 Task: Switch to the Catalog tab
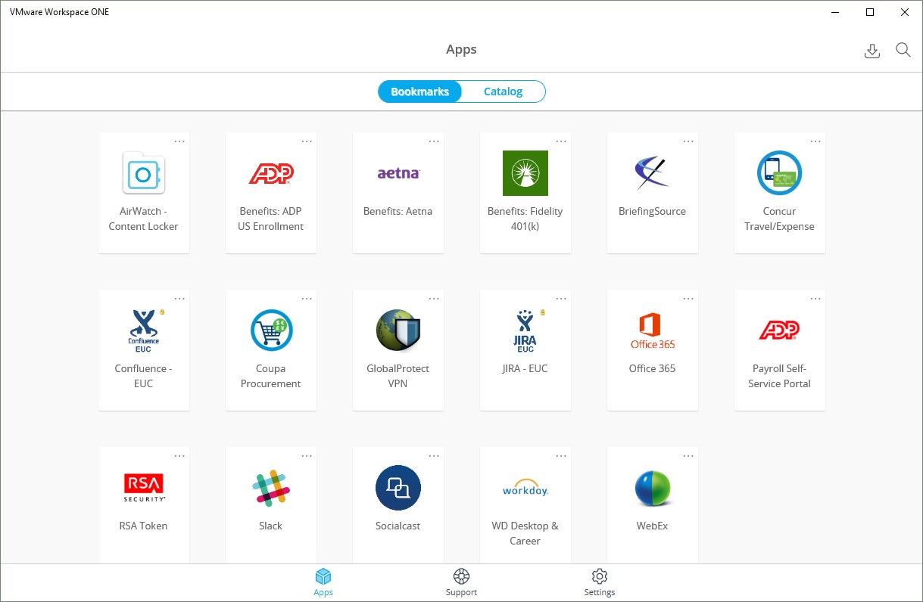pos(502,91)
